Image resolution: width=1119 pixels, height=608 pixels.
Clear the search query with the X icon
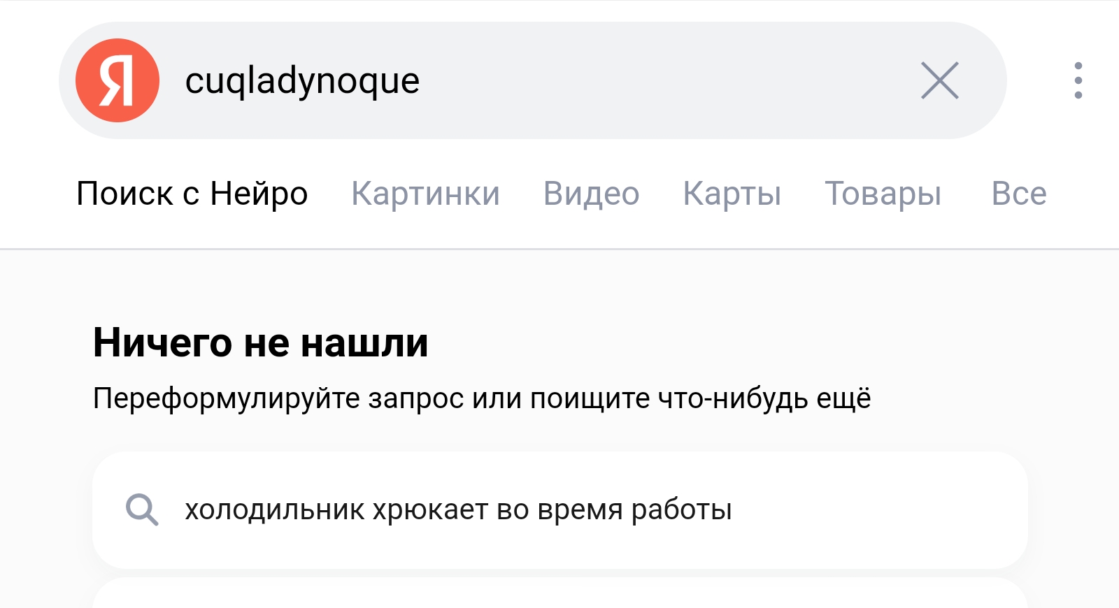point(939,80)
